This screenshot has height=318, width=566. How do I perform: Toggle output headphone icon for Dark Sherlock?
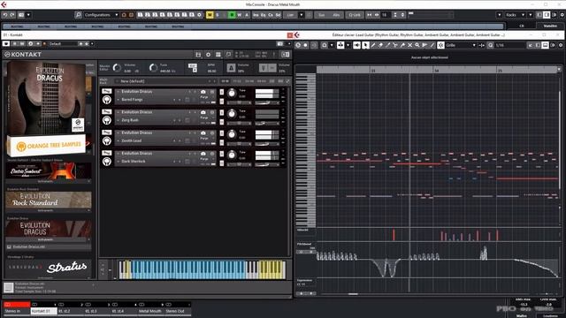(x=106, y=162)
